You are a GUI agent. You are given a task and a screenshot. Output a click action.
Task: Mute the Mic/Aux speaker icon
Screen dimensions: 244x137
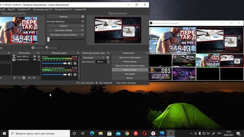(x=70, y=63)
